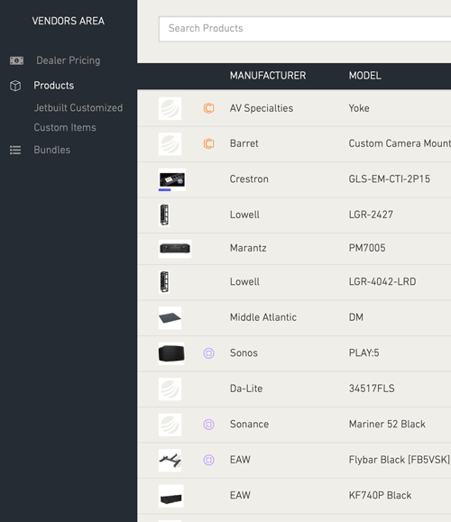Click Mariner 52 Black model cell
Viewport: 451px width, 522px height.
click(x=387, y=424)
